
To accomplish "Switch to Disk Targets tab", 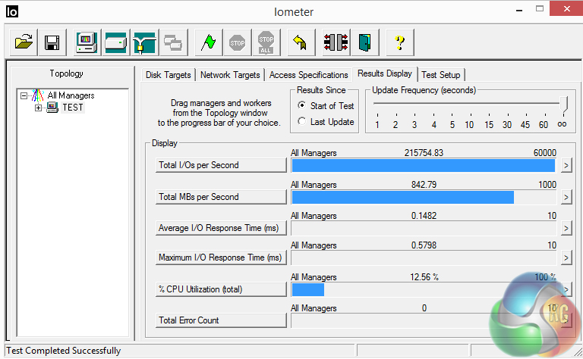I will click(x=168, y=75).
